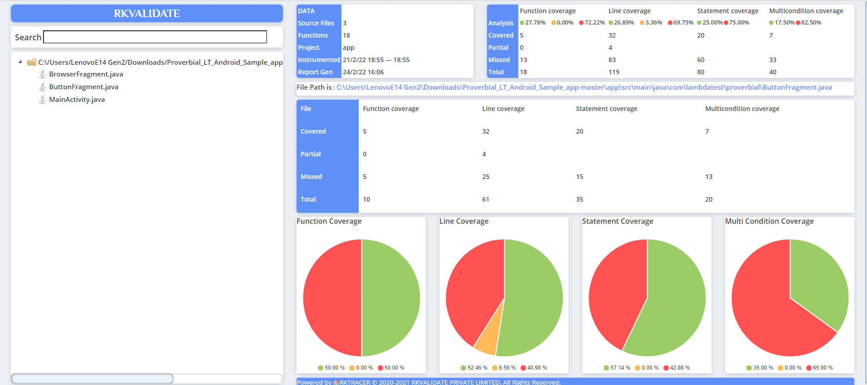Click the project folder icon in tree

[31, 62]
